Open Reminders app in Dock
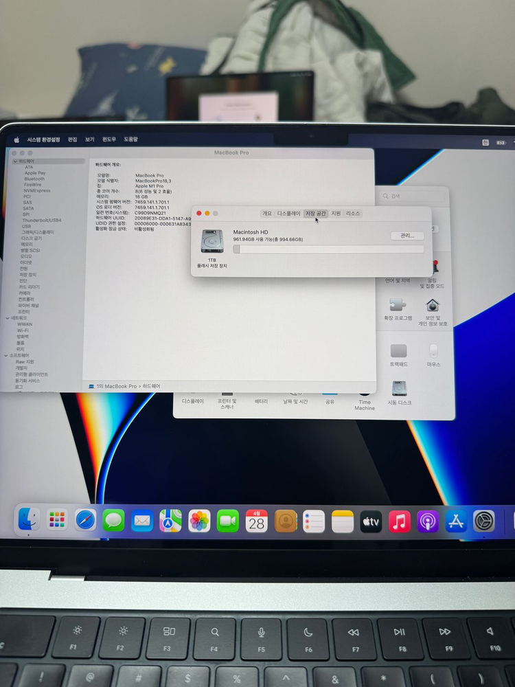The image size is (515, 687). click(314, 521)
